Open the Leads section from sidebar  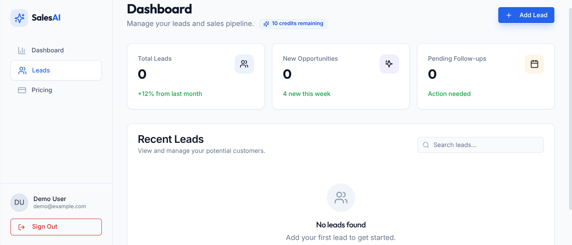click(x=41, y=70)
